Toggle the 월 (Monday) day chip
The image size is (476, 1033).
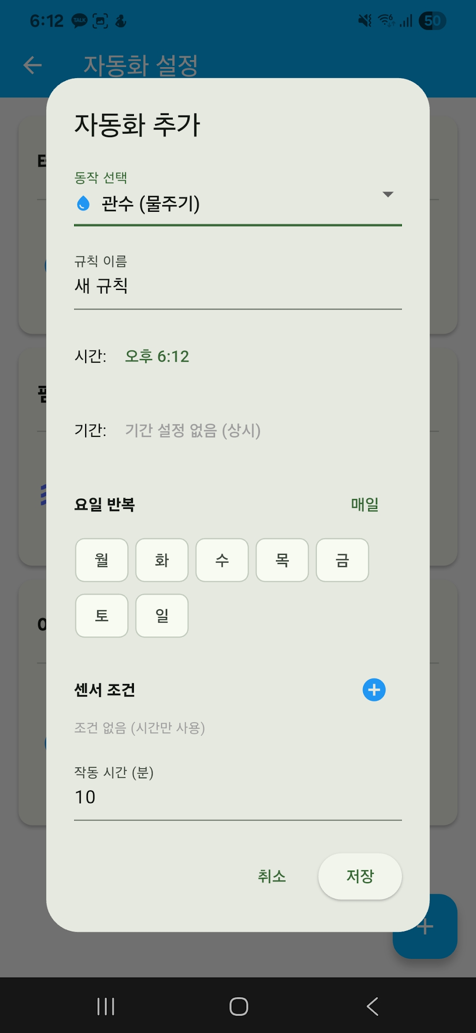coord(102,560)
